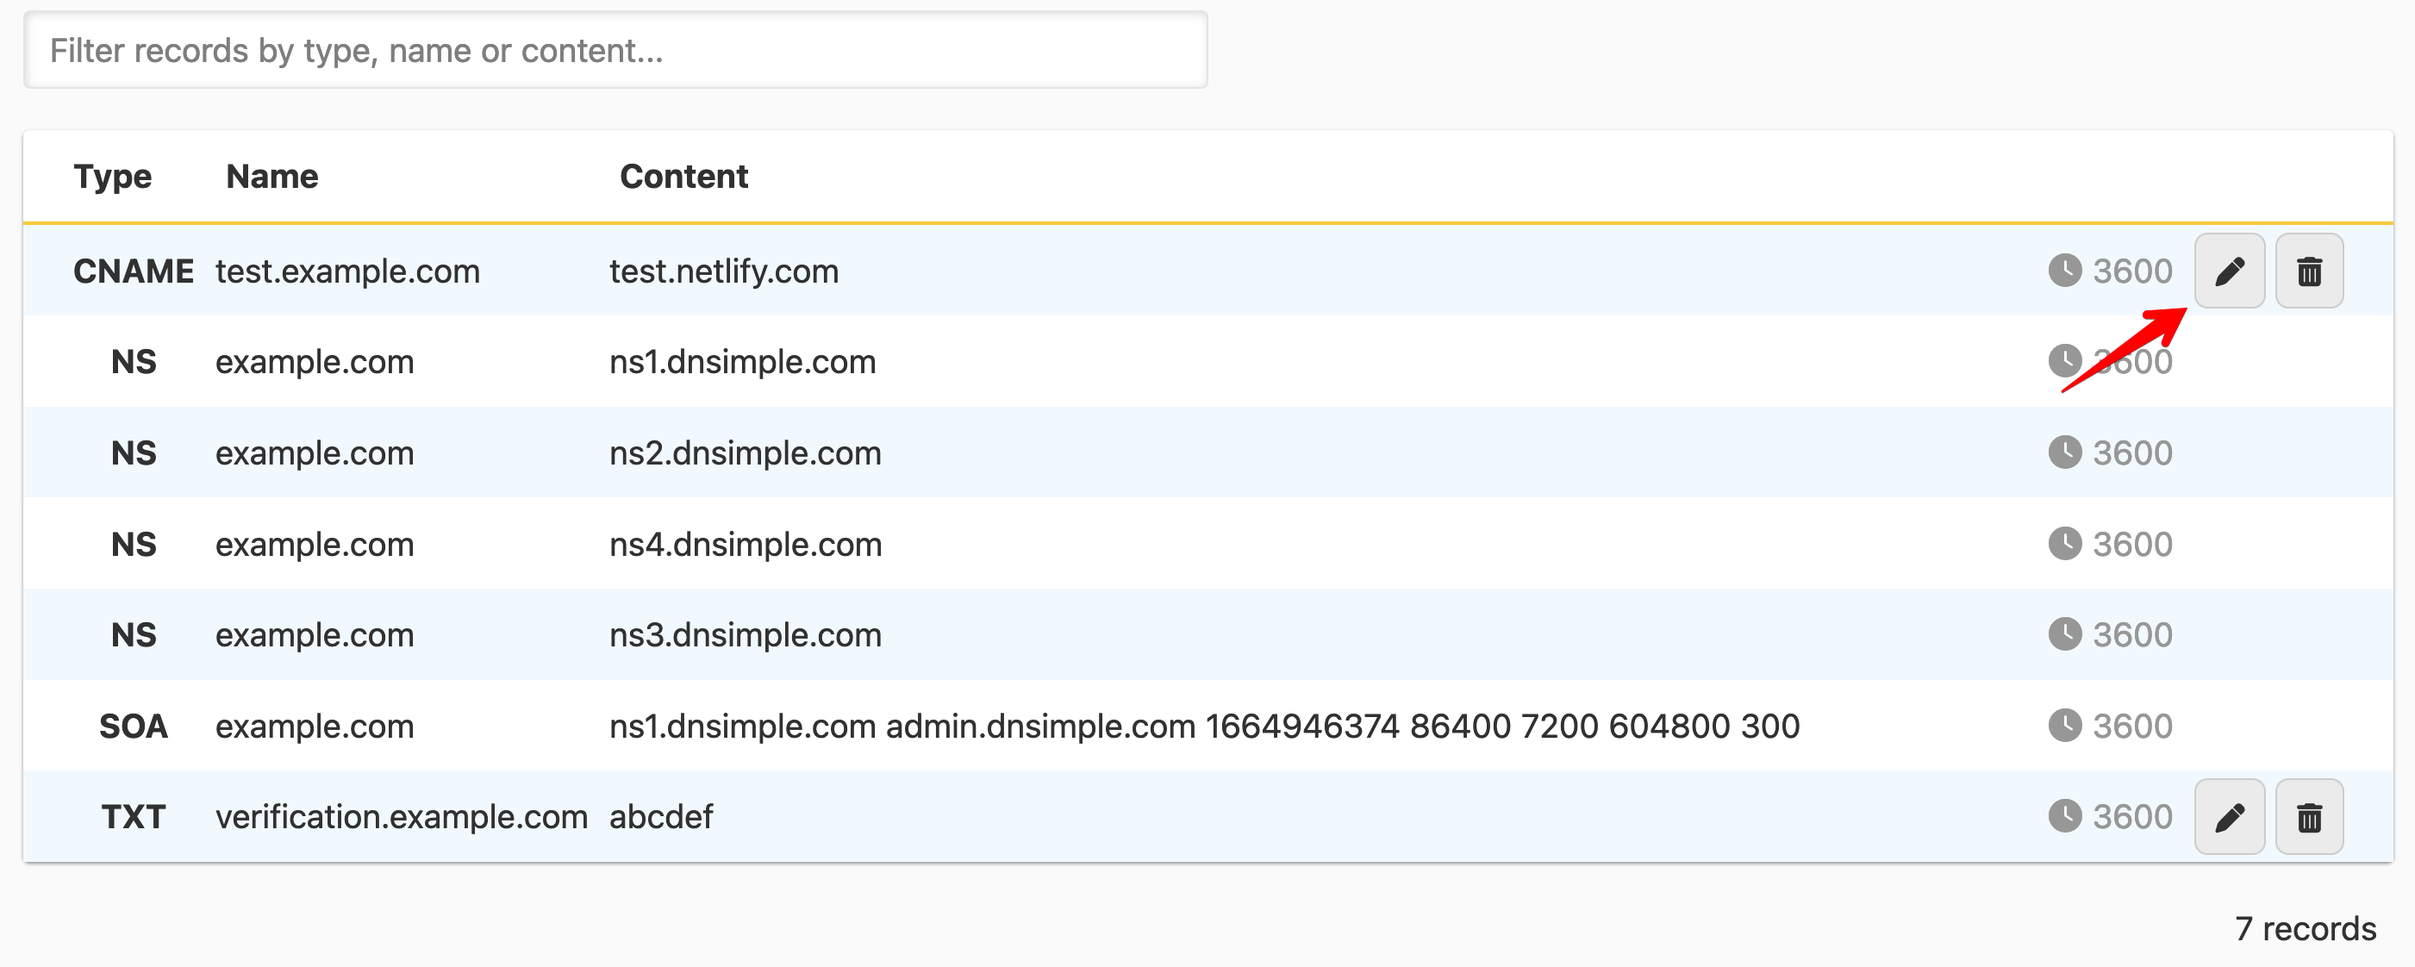Click the SOA record content text
2415x967 pixels.
[1204, 727]
